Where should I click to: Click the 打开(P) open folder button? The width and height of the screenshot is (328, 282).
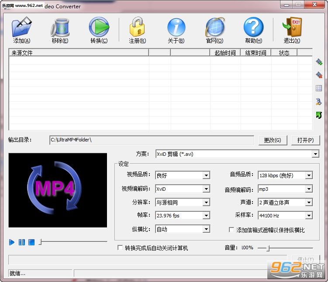click(305, 140)
